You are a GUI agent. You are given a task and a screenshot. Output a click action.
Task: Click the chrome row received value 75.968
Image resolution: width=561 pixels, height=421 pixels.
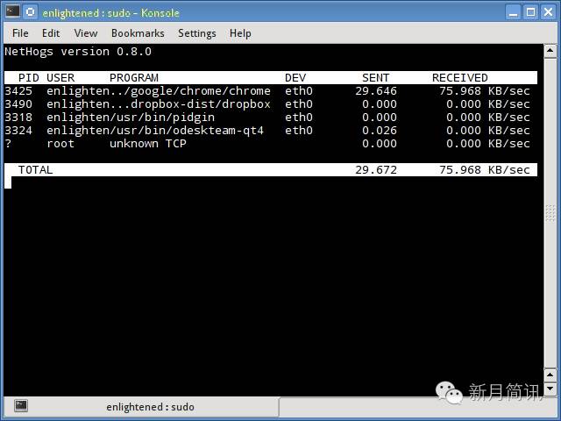coord(460,91)
